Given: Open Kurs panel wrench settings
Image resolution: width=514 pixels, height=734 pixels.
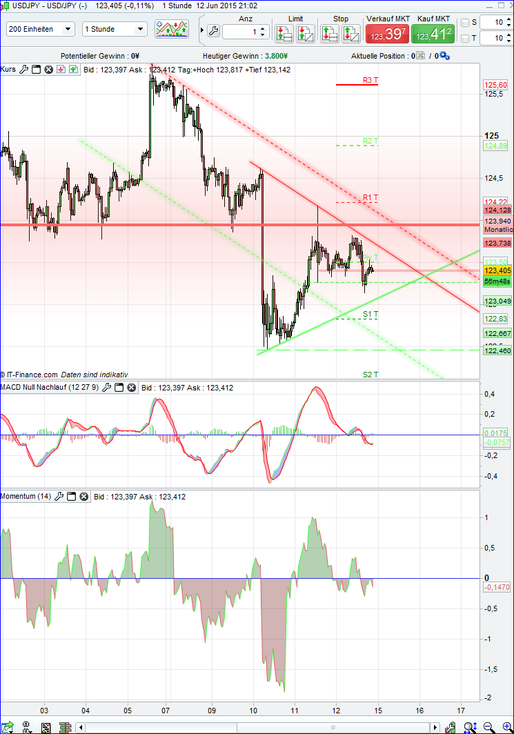Looking at the screenshot, I should pyautogui.click(x=23, y=69).
